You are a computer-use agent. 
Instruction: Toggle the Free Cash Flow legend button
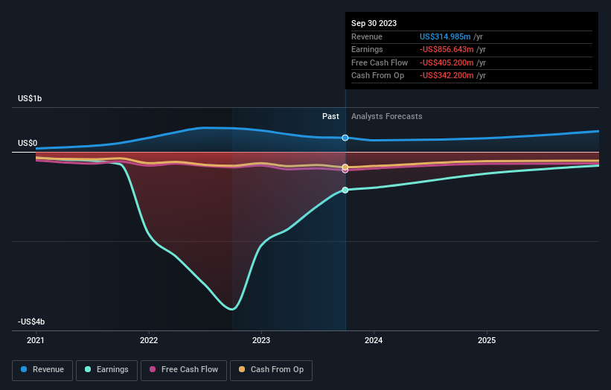[184, 370]
